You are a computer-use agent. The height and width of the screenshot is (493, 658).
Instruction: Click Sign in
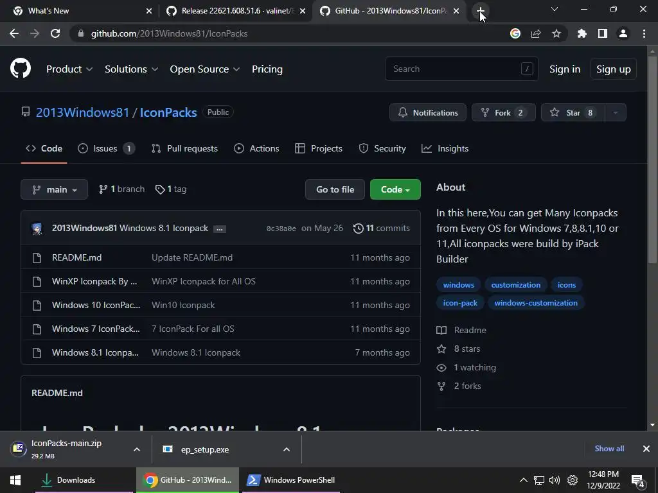point(565,69)
